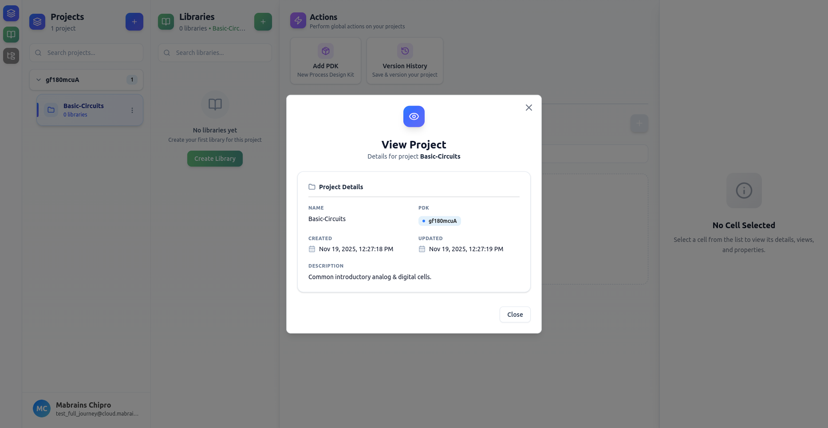Switch to the Add PDK action card
Screen dimensions: 828x428
click(325, 61)
